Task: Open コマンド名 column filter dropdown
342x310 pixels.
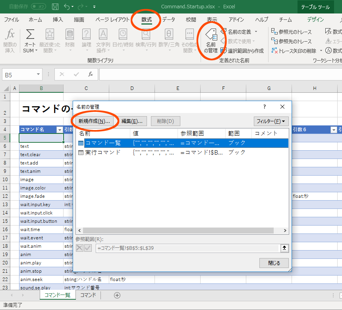Action: (60, 130)
